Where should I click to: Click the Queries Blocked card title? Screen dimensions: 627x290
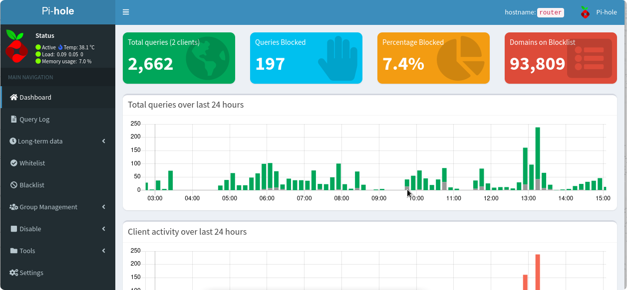click(x=281, y=42)
